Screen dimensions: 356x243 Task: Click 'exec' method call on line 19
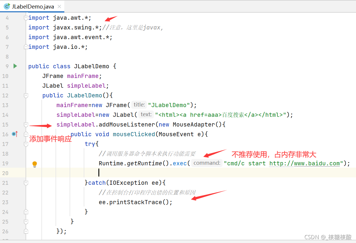pos(180,163)
